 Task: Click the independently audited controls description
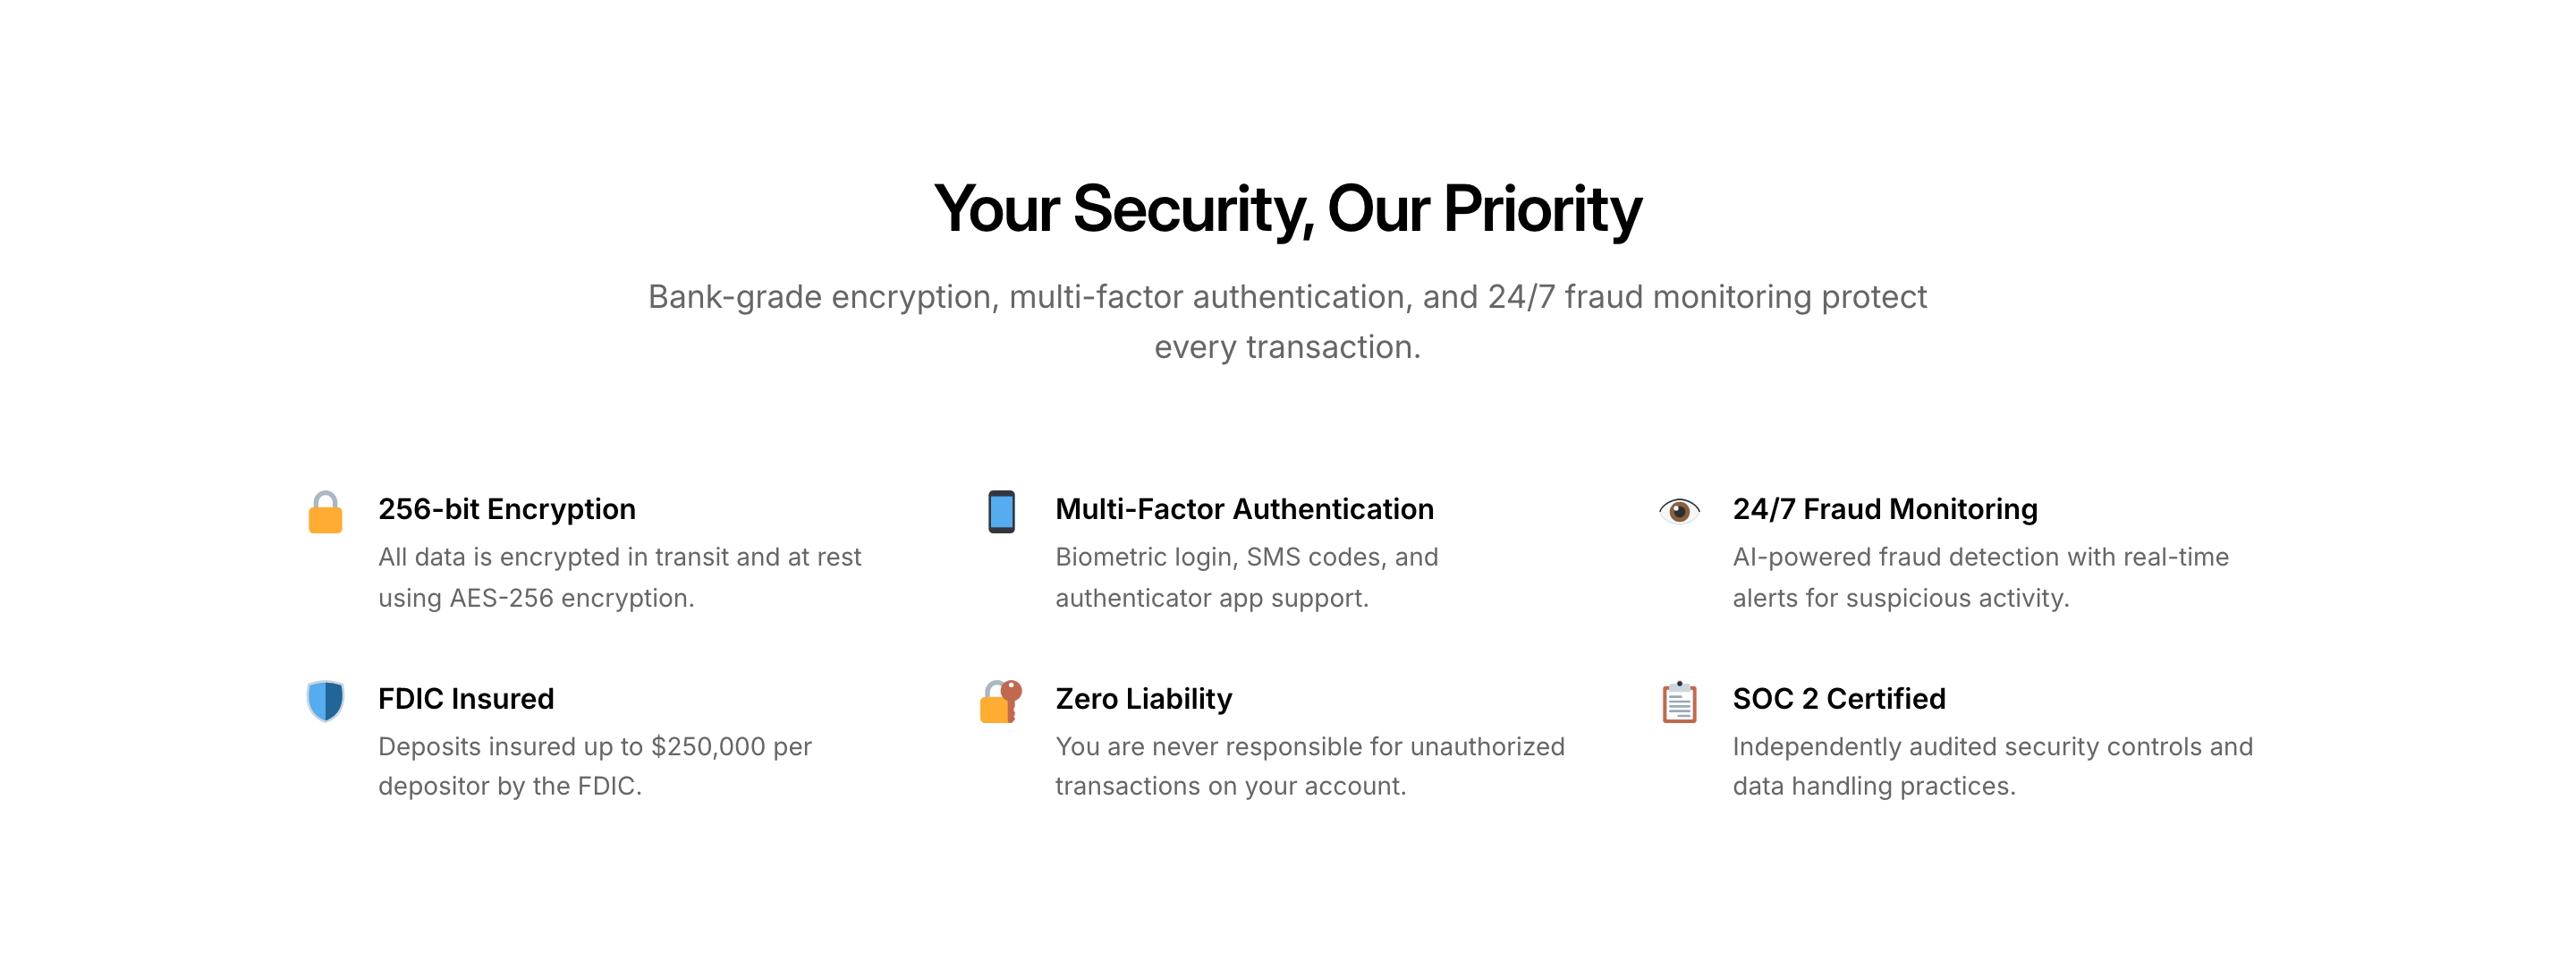(1992, 766)
